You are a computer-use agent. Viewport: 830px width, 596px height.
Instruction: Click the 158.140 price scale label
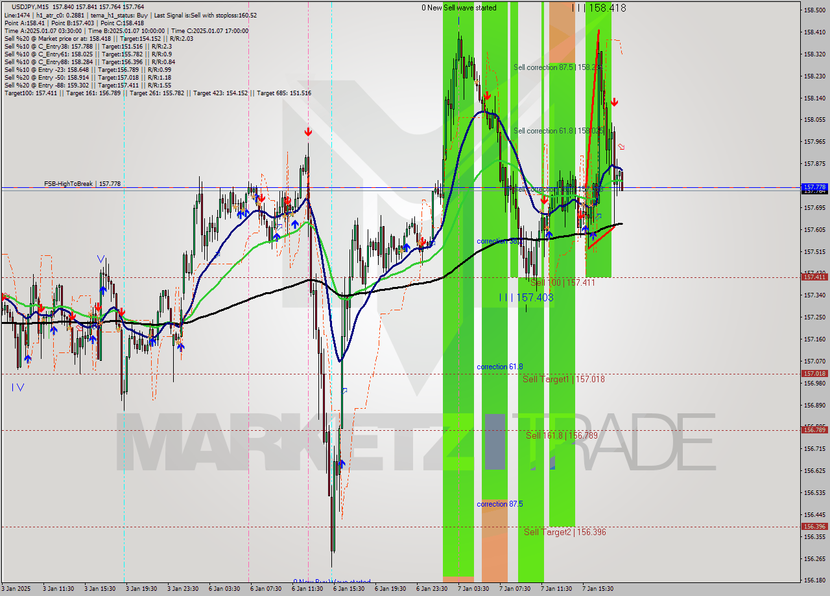click(814, 98)
